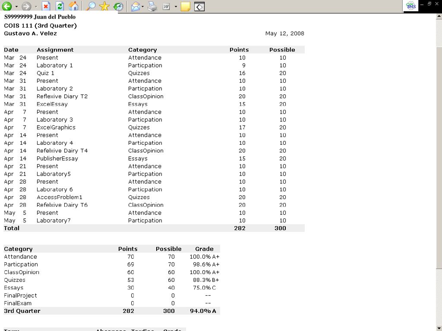Click the 'Grade' column header
The height and width of the screenshot is (331, 442).
click(x=204, y=249)
